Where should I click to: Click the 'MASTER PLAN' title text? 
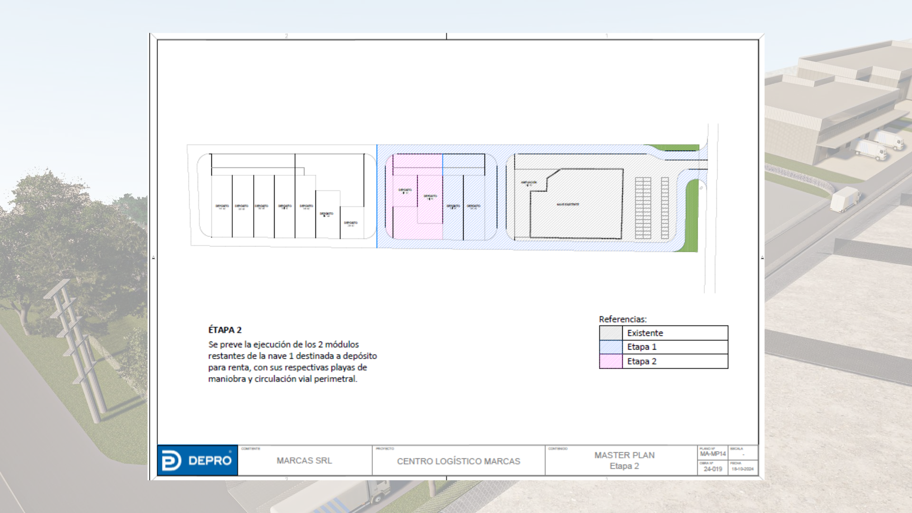[624, 455]
